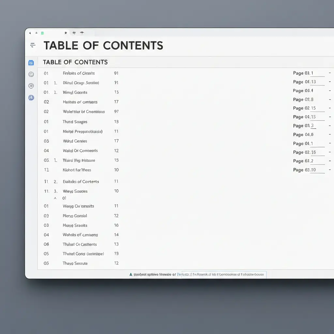Select the blue document icon in sidebar

point(31,63)
